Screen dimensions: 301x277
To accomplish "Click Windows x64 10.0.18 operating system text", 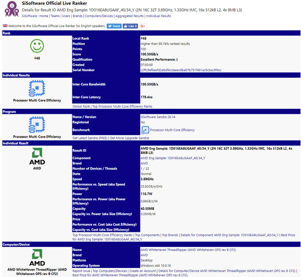I will pos(156,265).
